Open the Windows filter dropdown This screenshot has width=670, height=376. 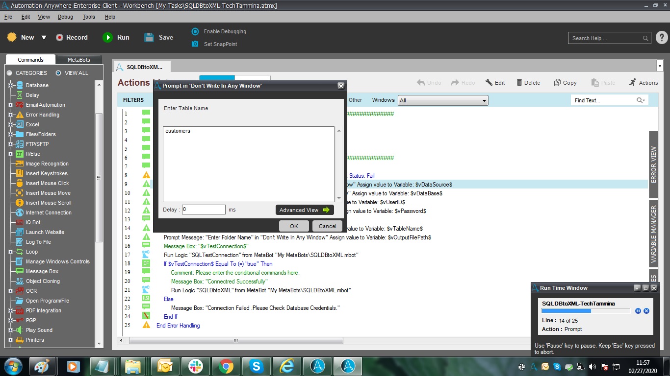443,100
